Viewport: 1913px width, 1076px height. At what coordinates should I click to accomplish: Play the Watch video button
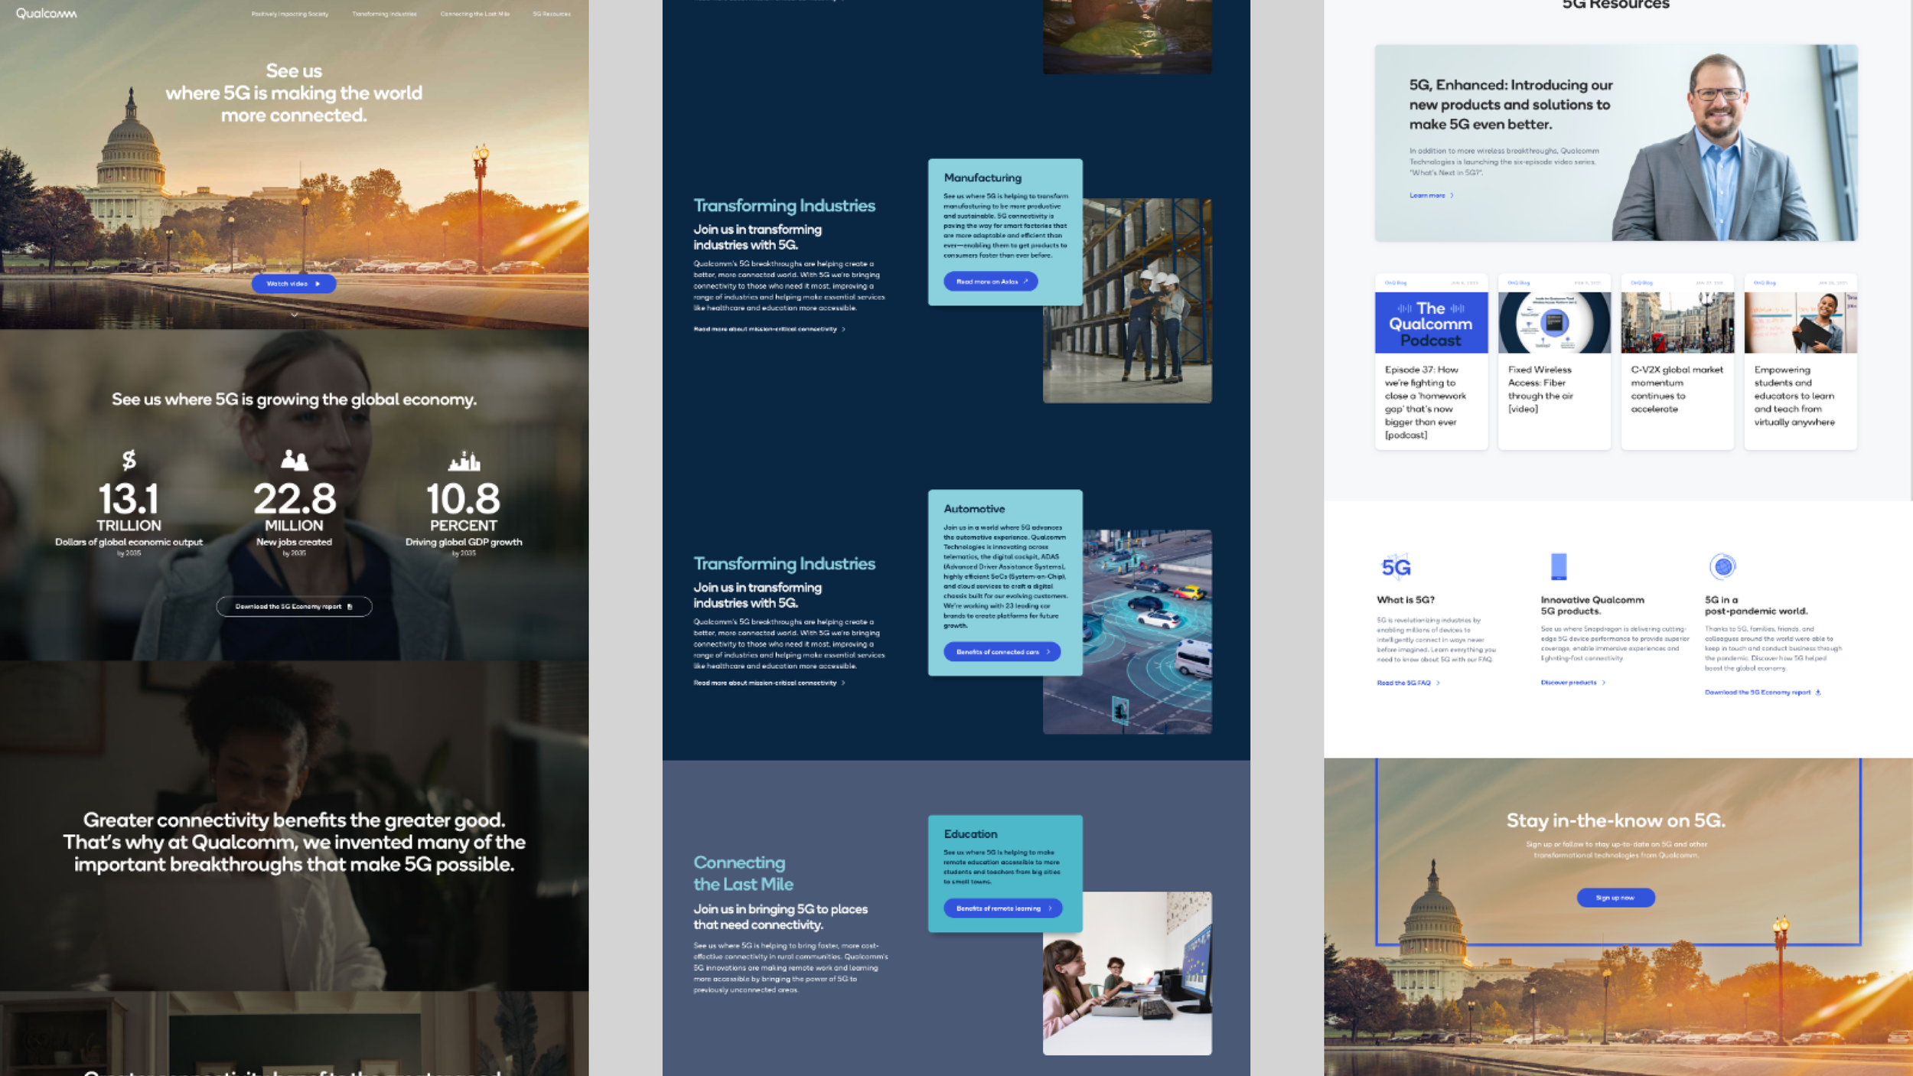(294, 283)
